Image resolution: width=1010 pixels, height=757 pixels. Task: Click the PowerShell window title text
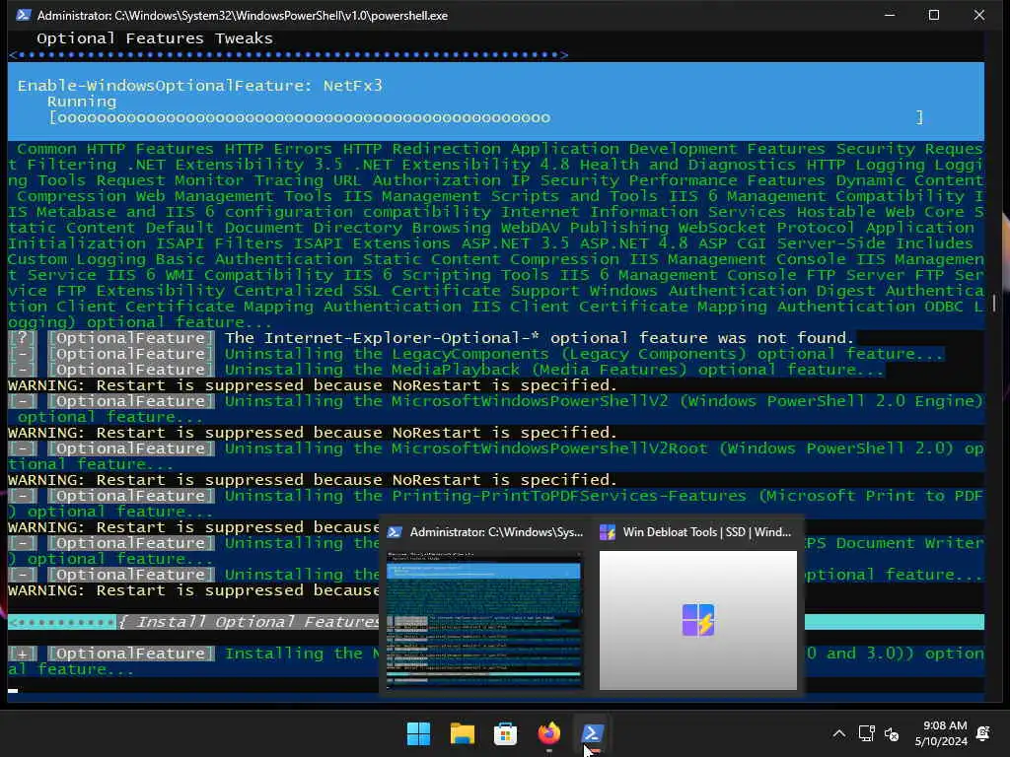pos(243,15)
